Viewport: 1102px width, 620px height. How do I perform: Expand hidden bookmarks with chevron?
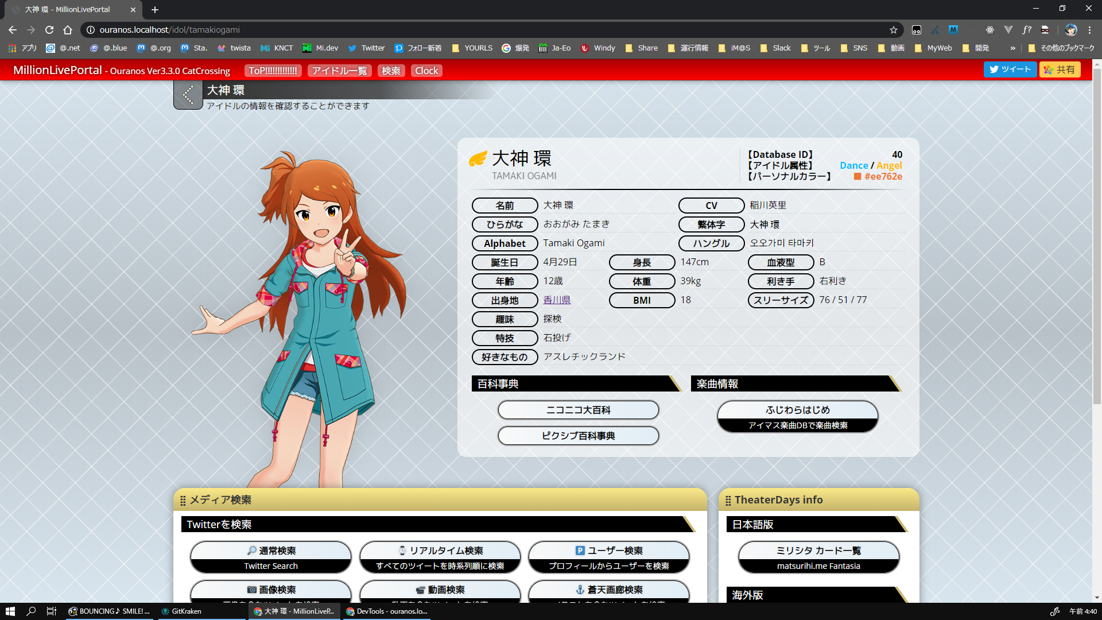(x=1012, y=48)
